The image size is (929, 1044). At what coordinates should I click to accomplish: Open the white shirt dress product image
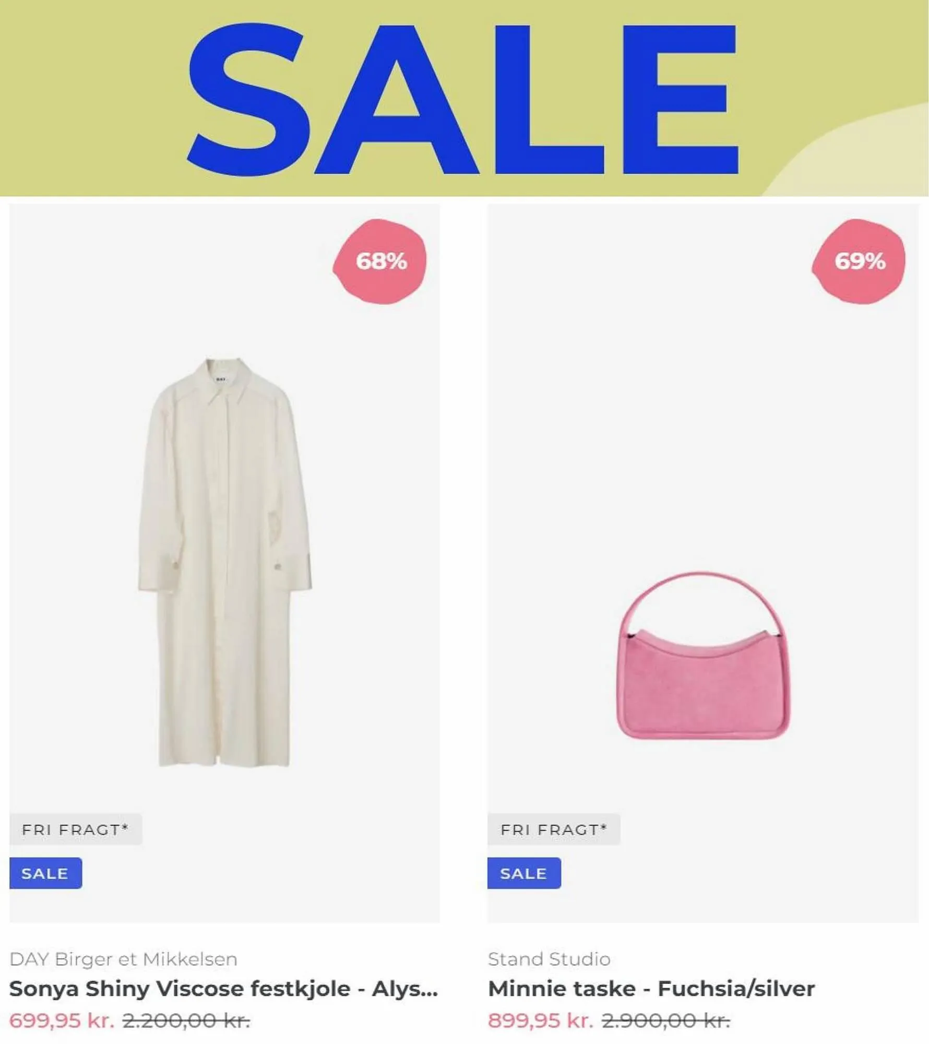point(225,562)
